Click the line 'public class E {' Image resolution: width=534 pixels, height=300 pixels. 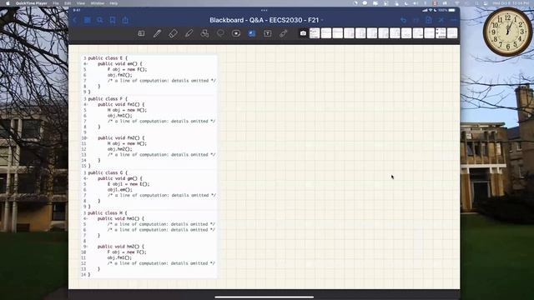(x=108, y=58)
